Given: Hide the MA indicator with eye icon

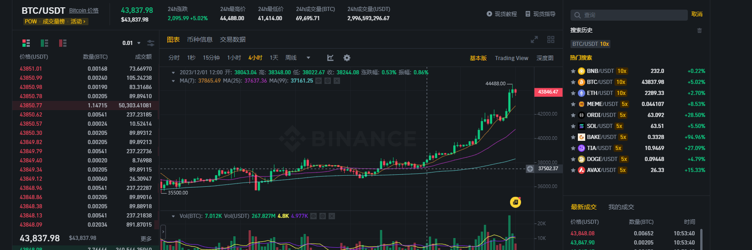Looking at the screenshot, I should click(318, 81).
